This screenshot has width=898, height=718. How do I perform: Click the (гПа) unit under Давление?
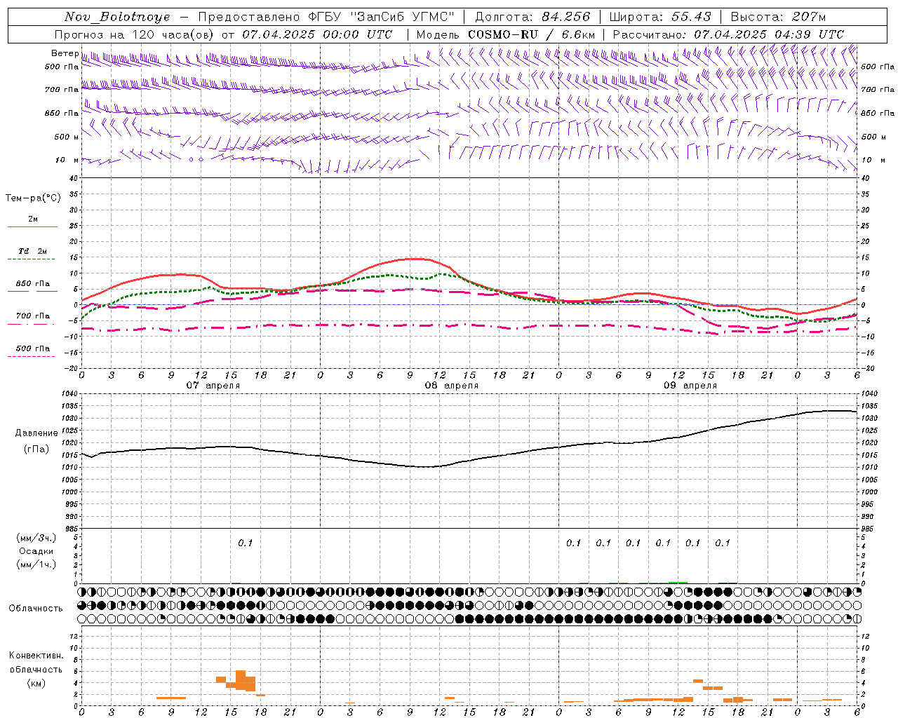click(x=36, y=449)
